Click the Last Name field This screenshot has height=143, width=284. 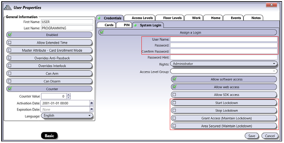pos(67,28)
